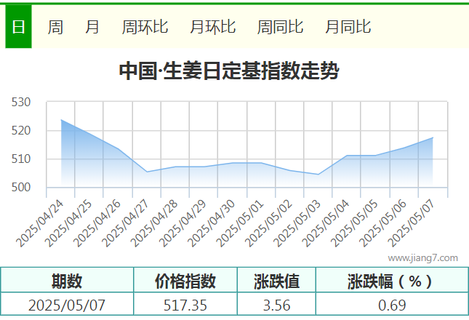The width and height of the screenshot is (469, 320).
Task: Switch to the 月 monthly tab
Action: [92, 27]
